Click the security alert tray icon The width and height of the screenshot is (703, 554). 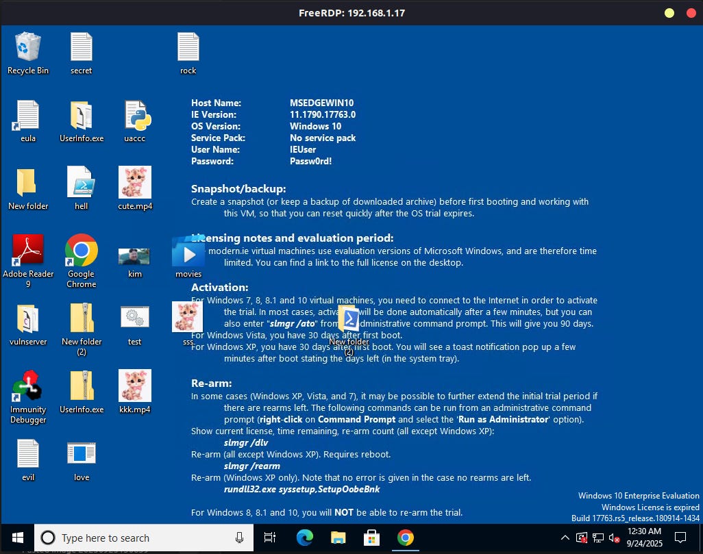[x=582, y=538]
